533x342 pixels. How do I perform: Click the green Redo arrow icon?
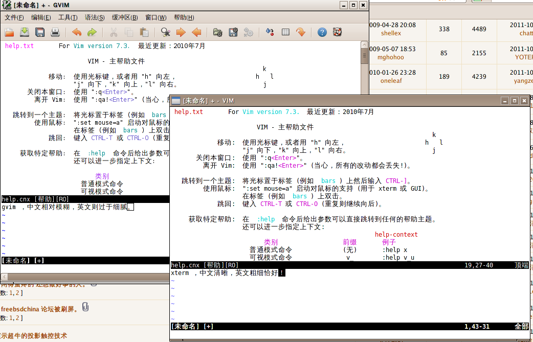pos(92,32)
